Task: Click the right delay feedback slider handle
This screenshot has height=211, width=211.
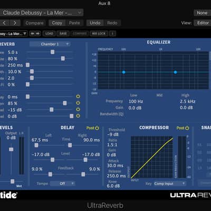Action: click(83, 174)
